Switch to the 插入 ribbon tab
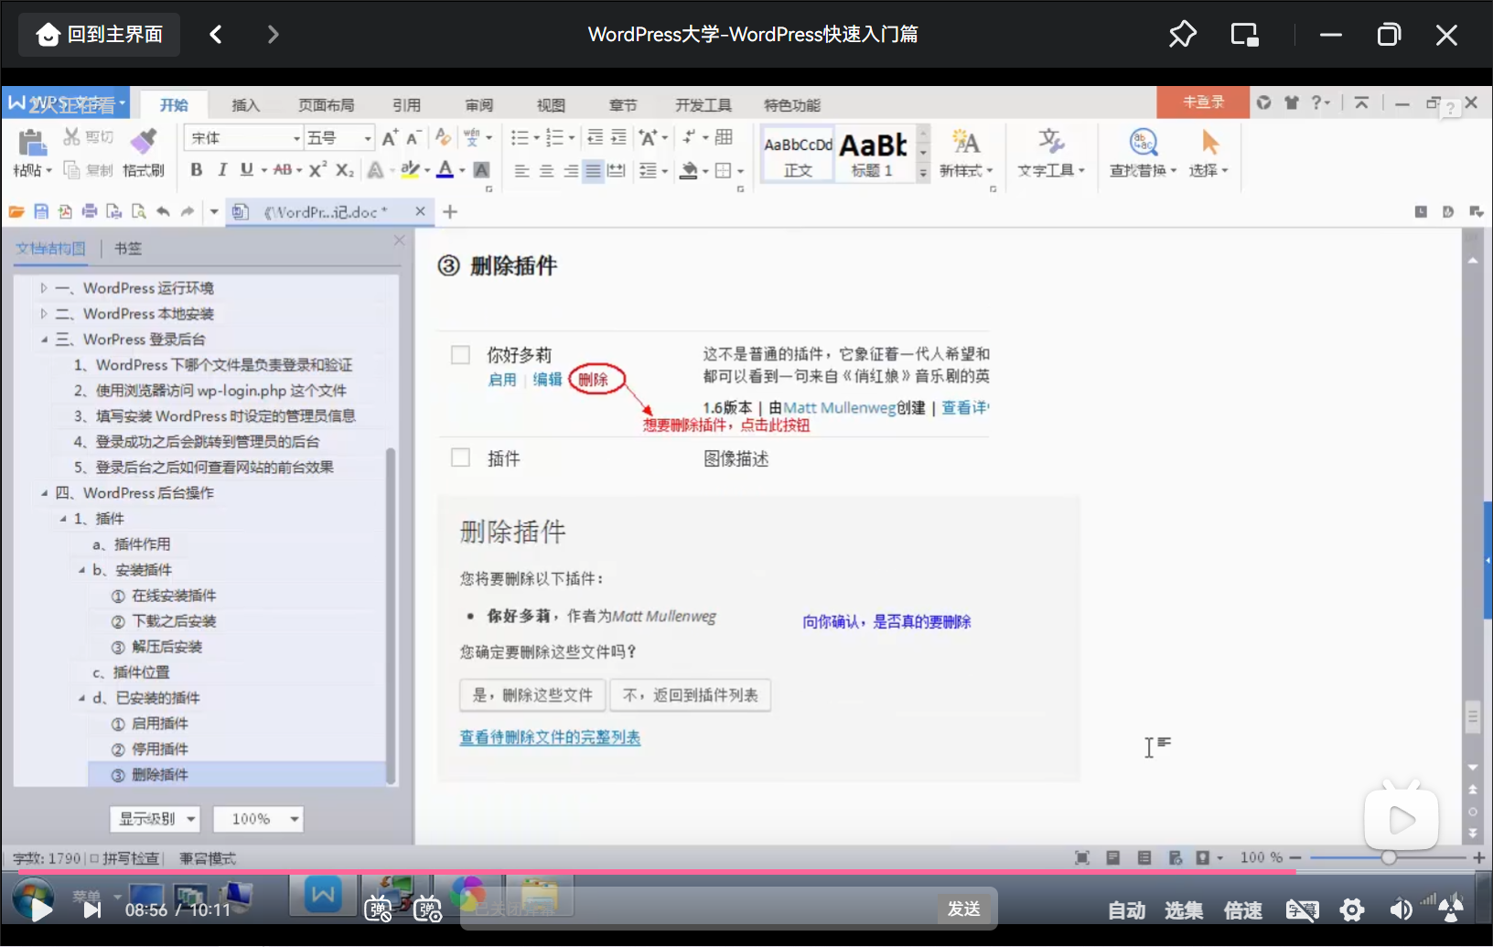The image size is (1493, 947). (245, 105)
